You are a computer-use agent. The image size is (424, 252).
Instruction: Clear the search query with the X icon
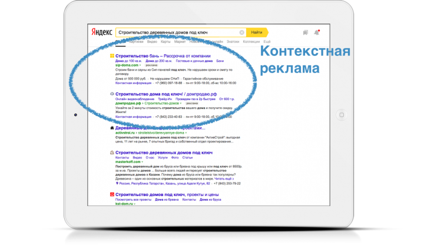pyautogui.click(x=242, y=32)
